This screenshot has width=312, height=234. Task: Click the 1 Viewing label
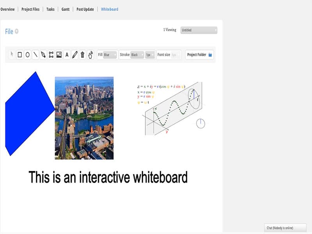[x=170, y=30]
